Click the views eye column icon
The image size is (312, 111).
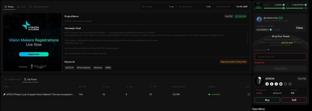80,87
